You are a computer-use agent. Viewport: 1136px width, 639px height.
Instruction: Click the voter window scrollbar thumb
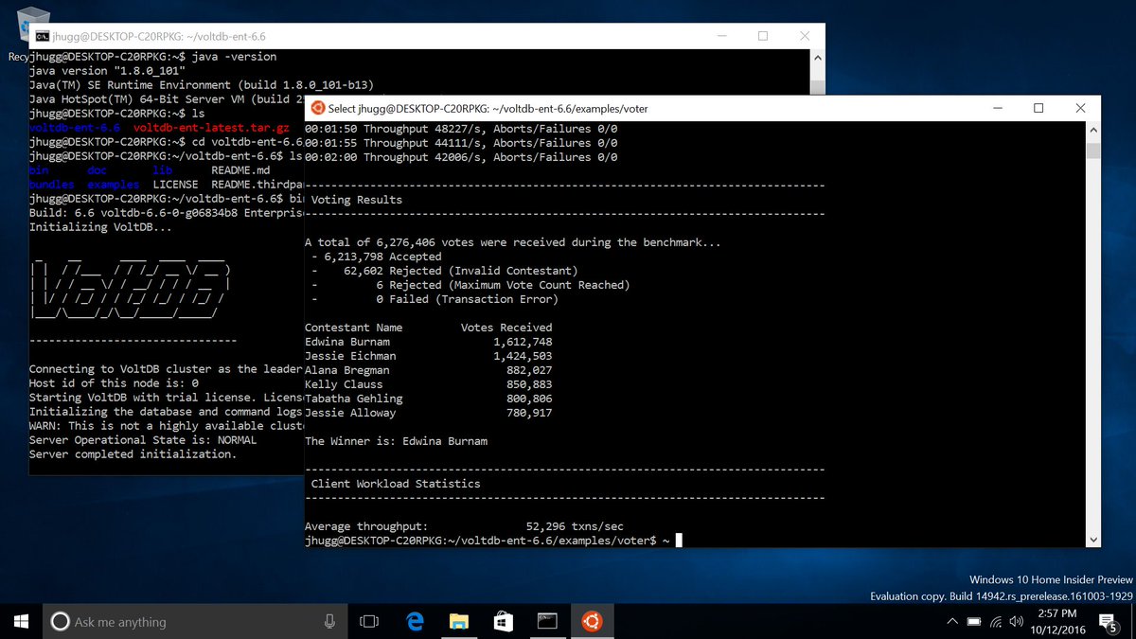click(1093, 150)
